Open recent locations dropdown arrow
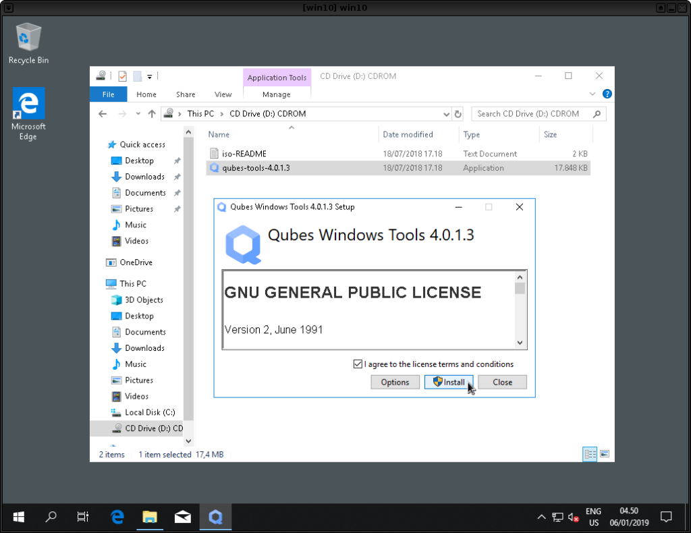The image size is (691, 533). click(x=138, y=114)
